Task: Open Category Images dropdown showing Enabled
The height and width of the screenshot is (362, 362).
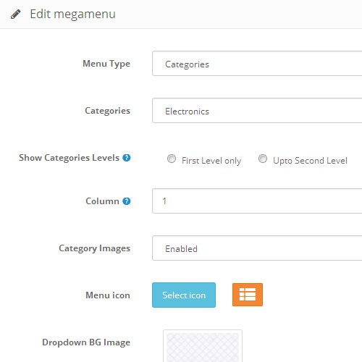Action: click(x=257, y=248)
